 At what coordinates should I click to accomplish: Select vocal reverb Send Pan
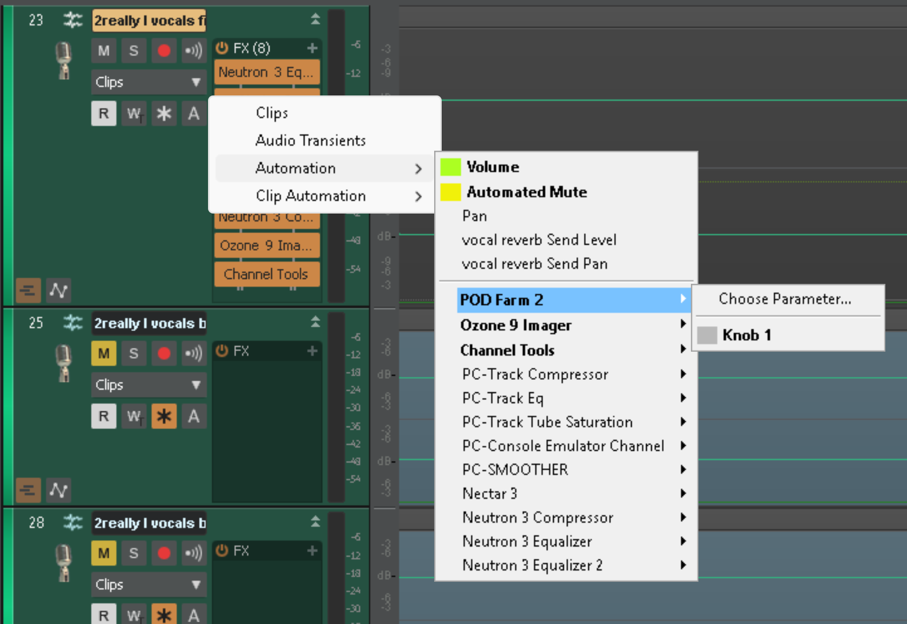566,264
